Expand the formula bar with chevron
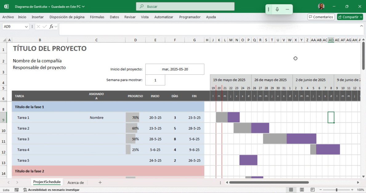 [362, 26]
